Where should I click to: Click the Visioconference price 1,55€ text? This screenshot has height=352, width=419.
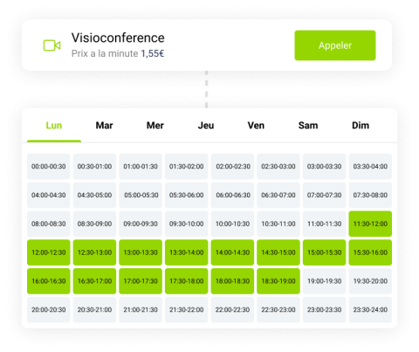[153, 53]
